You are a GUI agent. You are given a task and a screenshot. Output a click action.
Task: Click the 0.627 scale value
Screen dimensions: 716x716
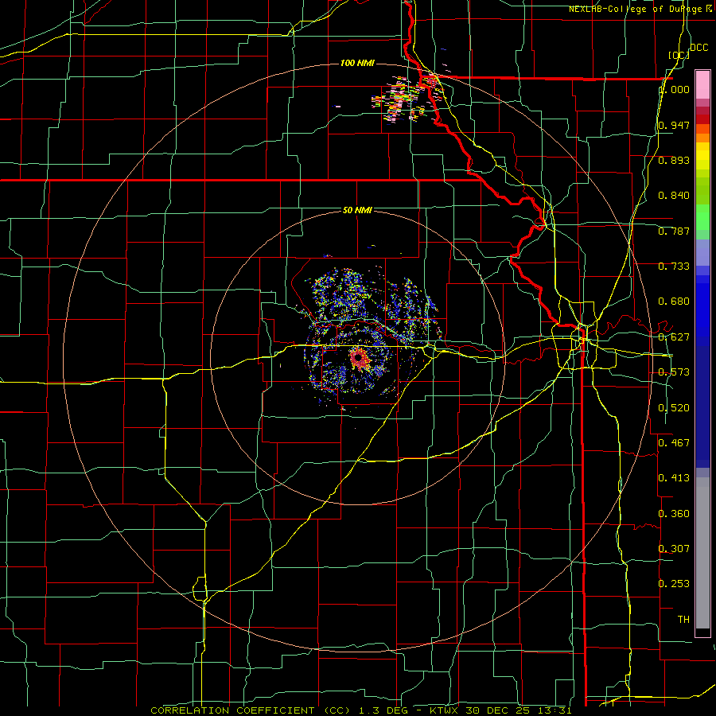point(674,337)
